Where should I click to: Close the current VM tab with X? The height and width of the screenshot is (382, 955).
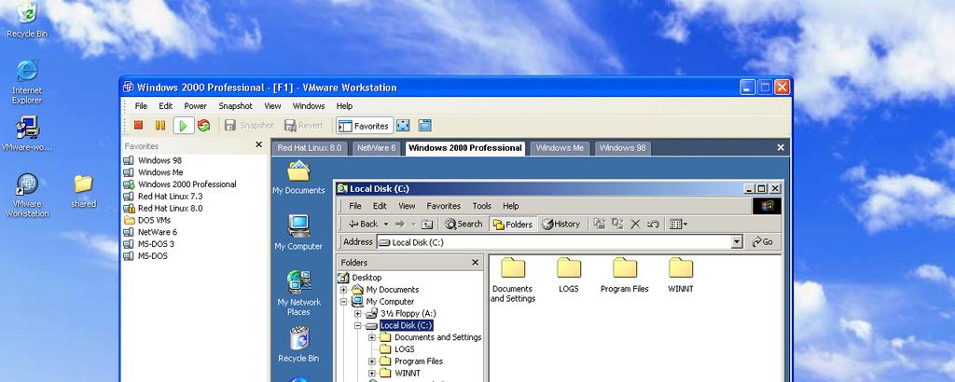coord(781,148)
